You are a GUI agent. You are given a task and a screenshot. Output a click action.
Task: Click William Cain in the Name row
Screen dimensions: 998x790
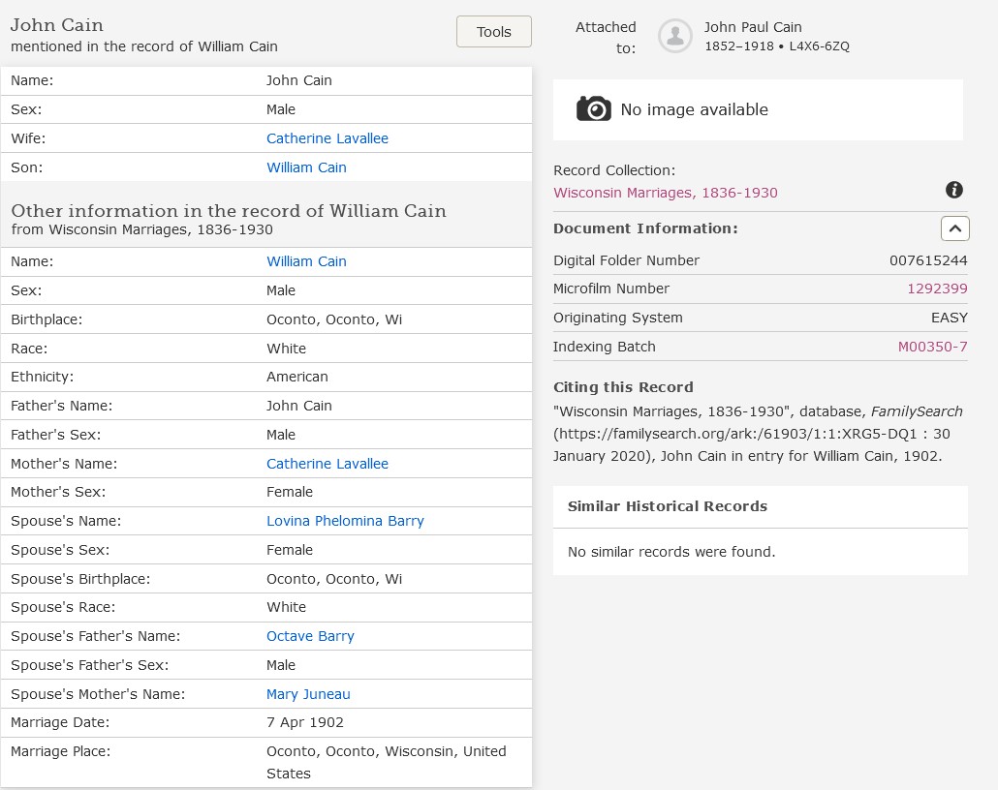[306, 261]
